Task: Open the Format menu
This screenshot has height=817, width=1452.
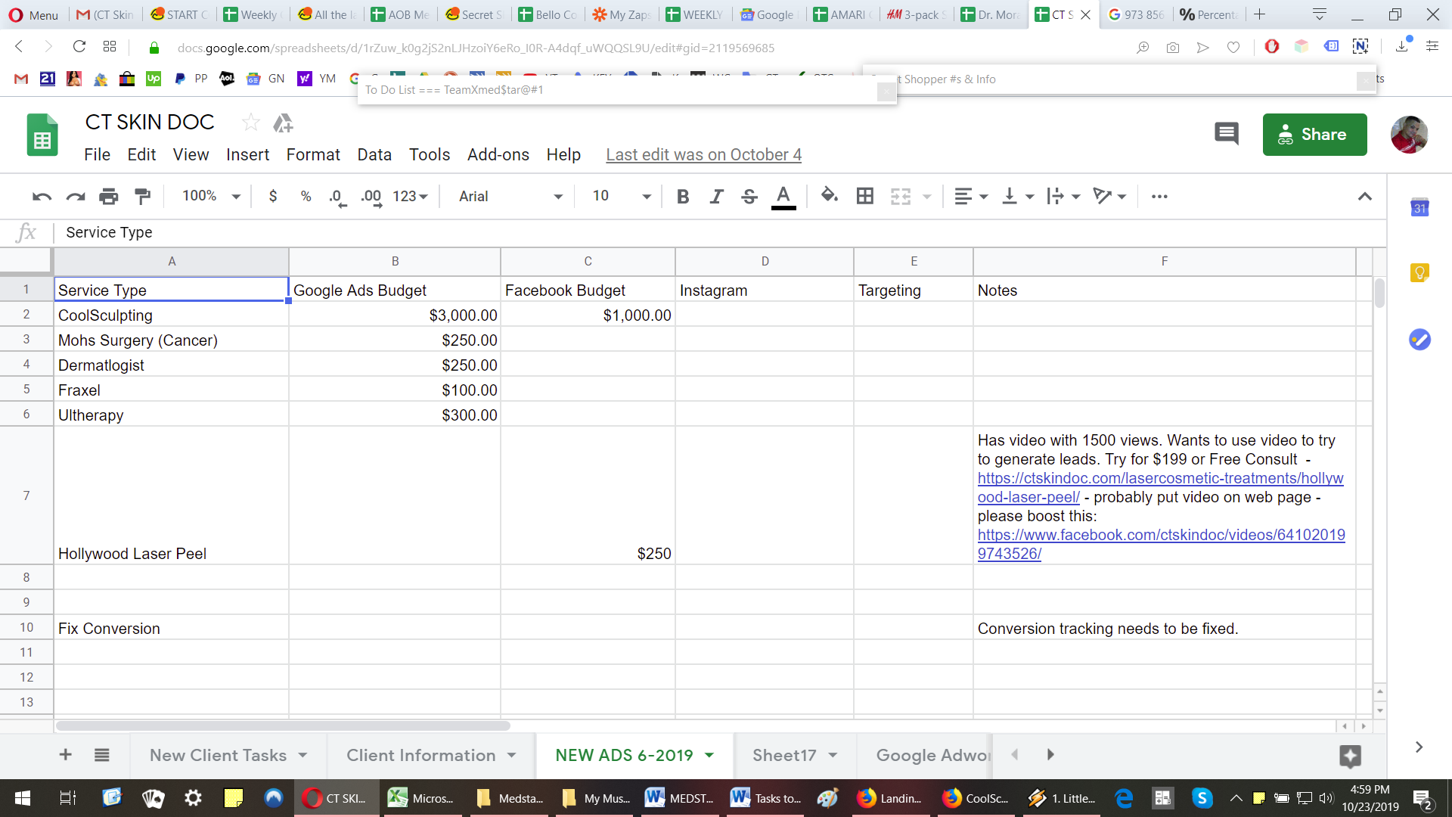Action: coord(313,155)
